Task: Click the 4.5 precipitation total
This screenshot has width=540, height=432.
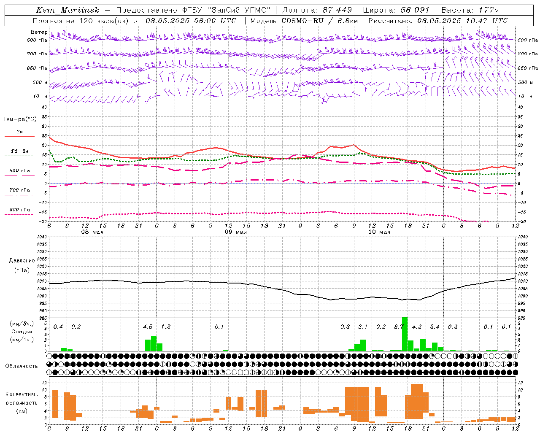Action: pos(148,327)
